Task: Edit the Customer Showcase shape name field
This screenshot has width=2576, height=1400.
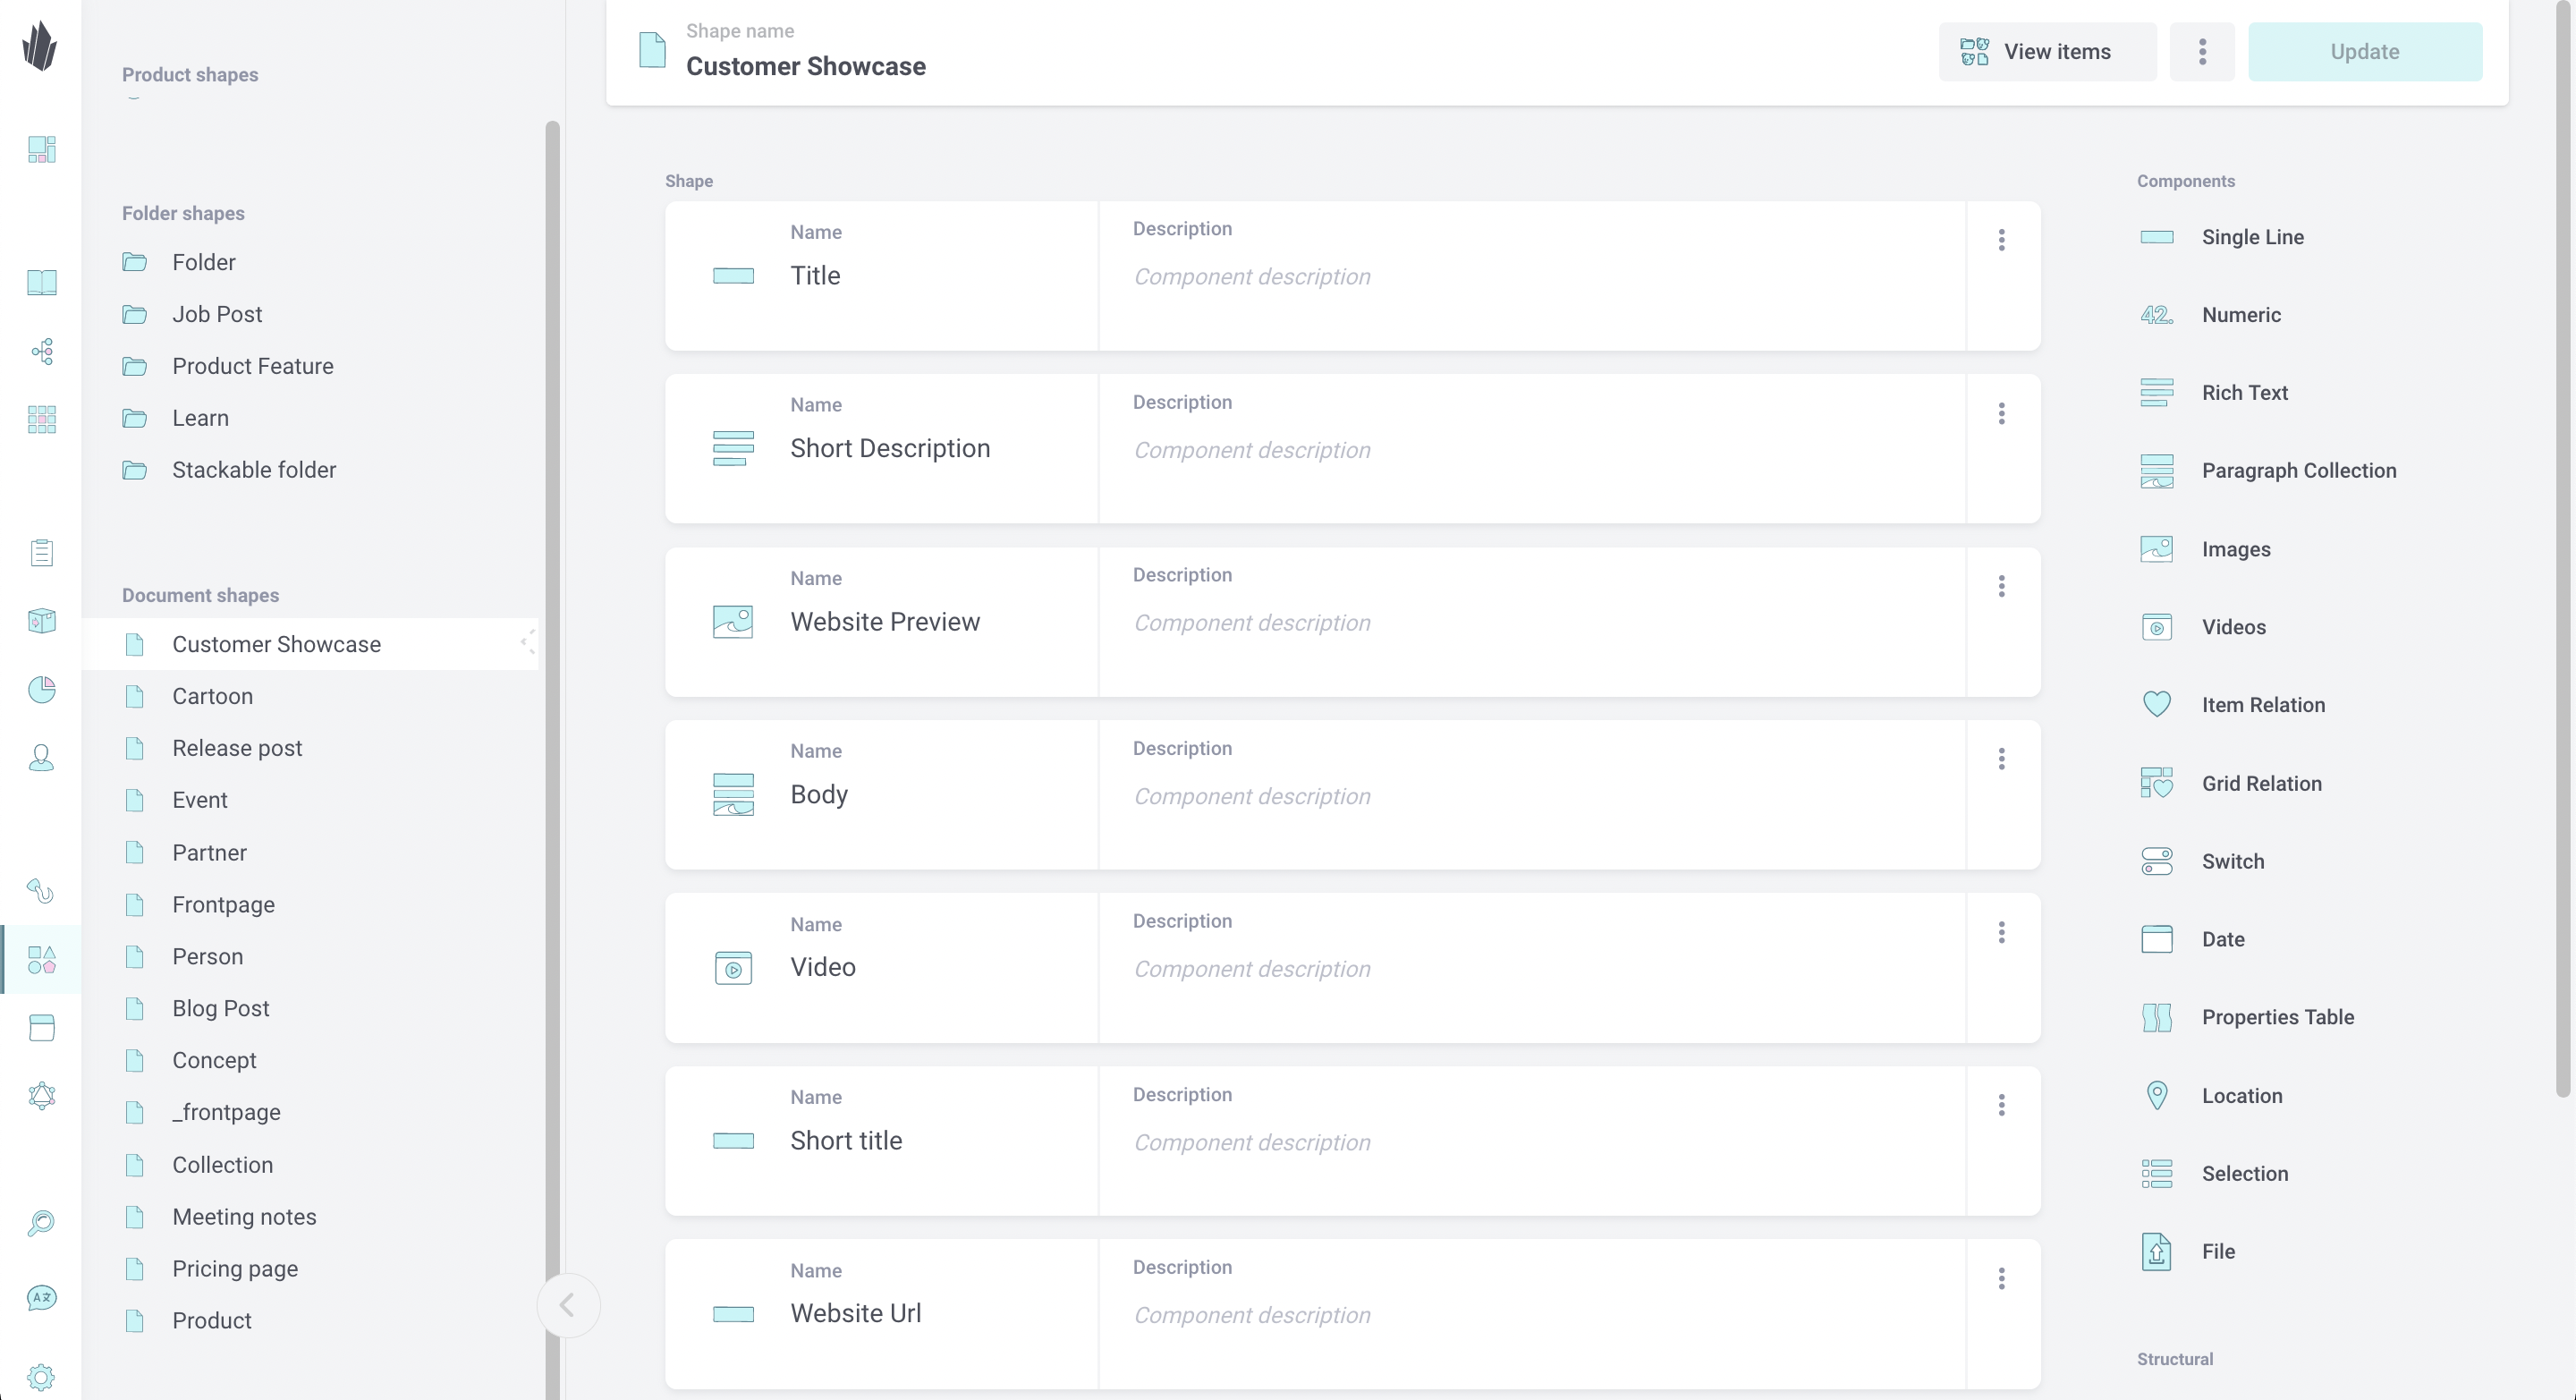Action: [x=805, y=66]
